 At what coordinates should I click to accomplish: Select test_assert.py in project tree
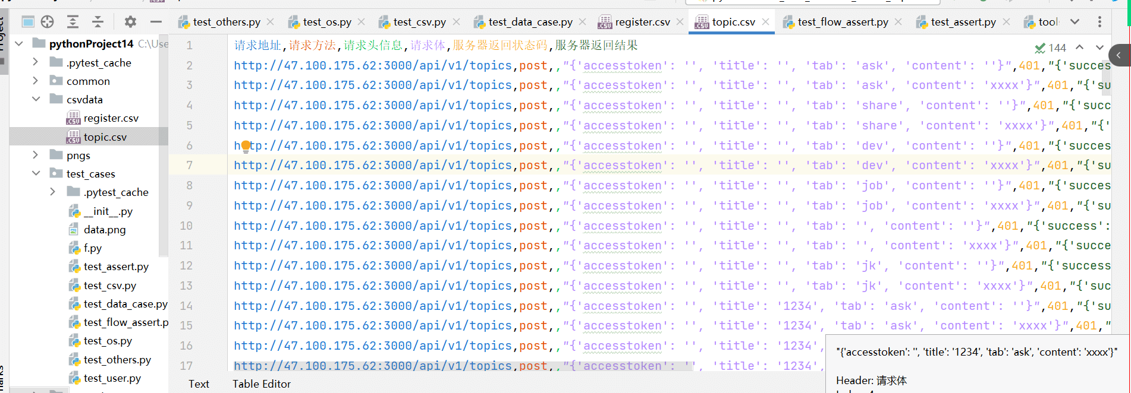point(116,267)
